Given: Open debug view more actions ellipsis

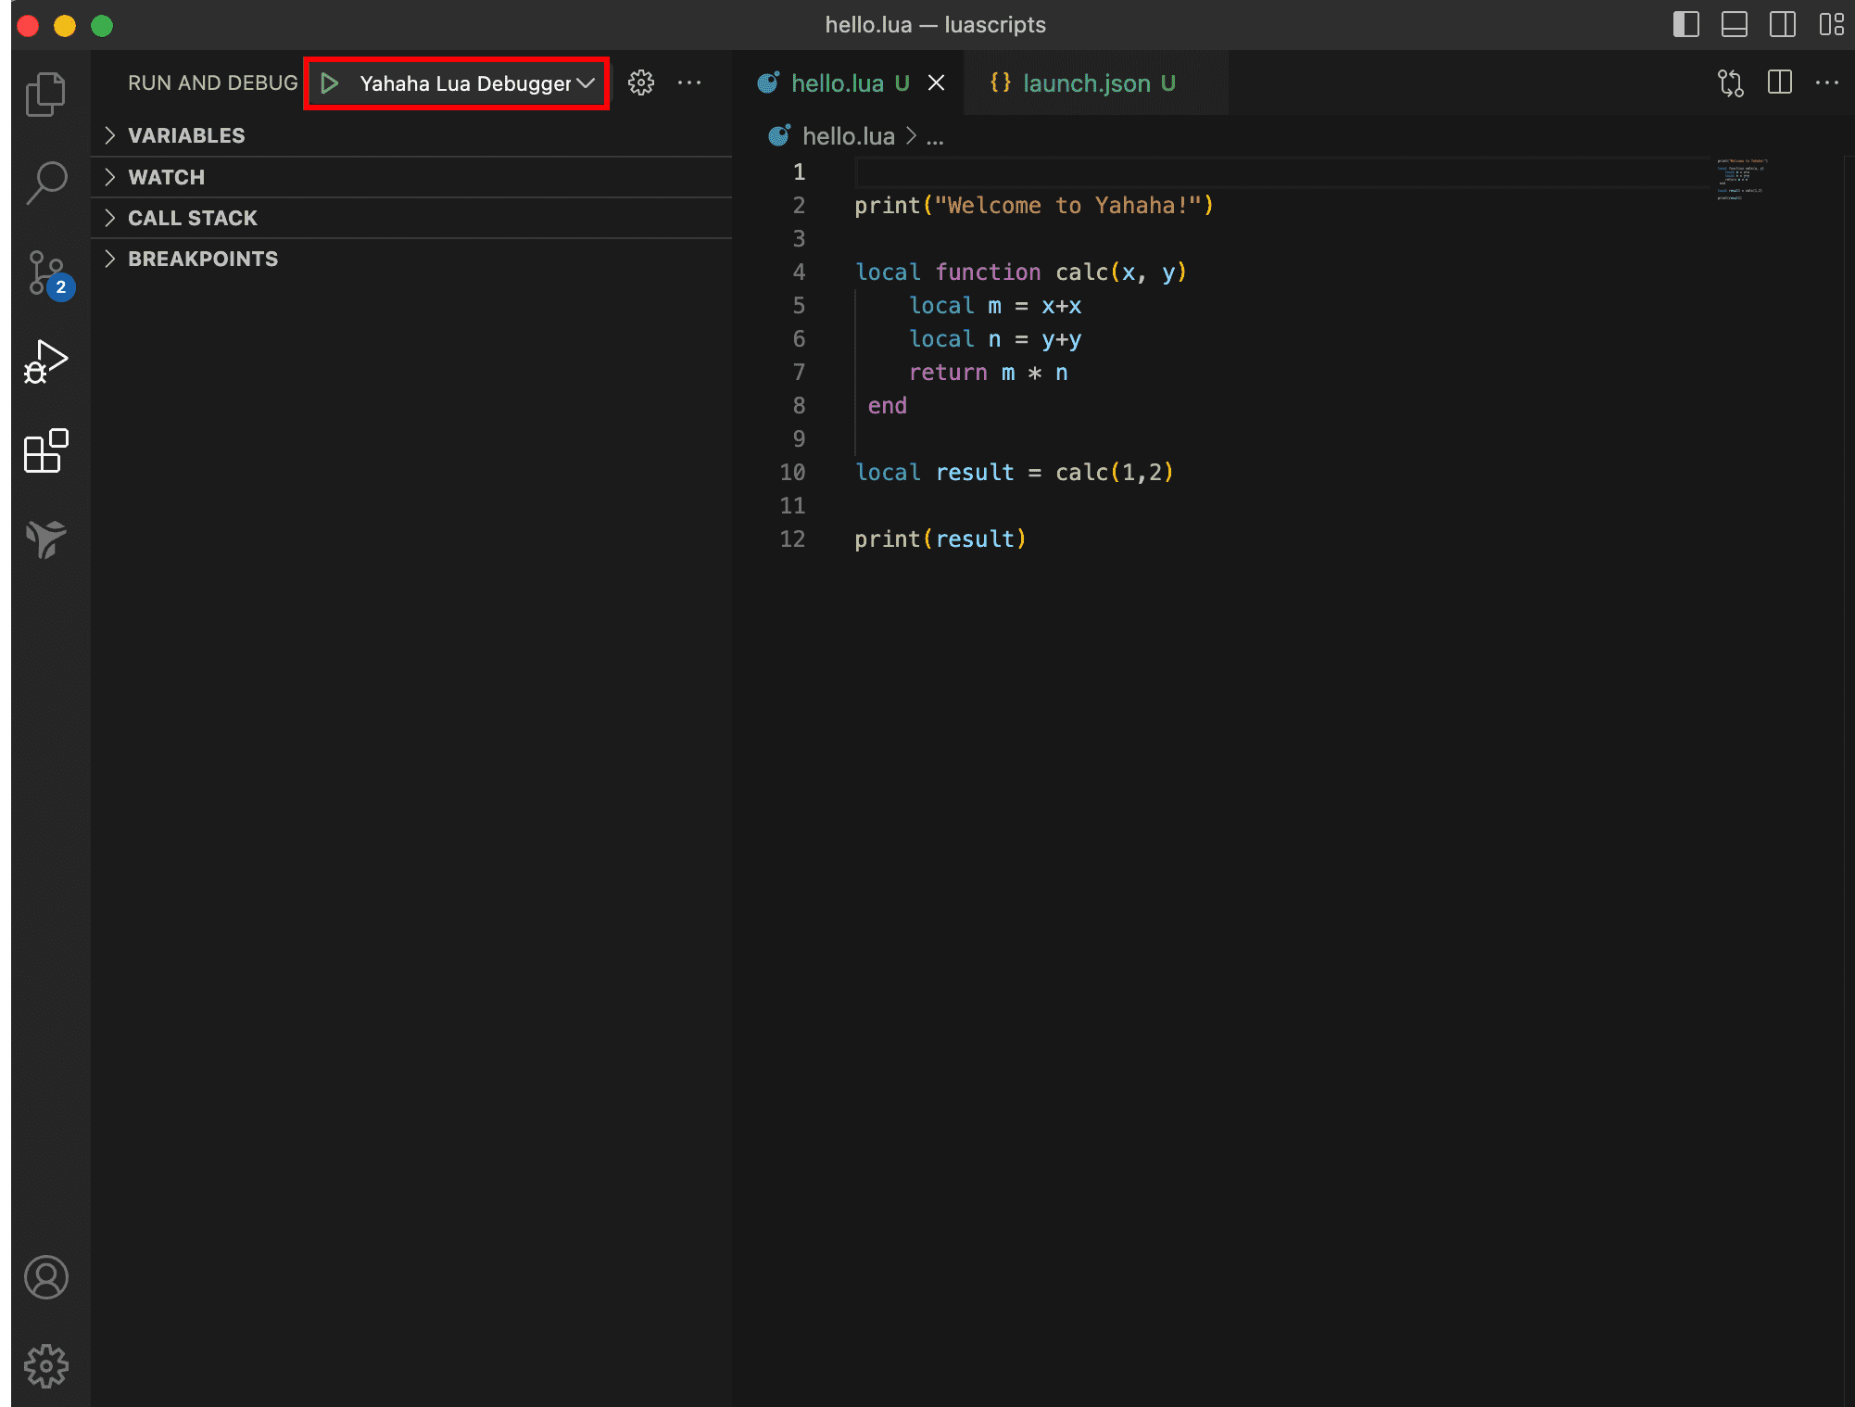Looking at the screenshot, I should [x=689, y=82].
